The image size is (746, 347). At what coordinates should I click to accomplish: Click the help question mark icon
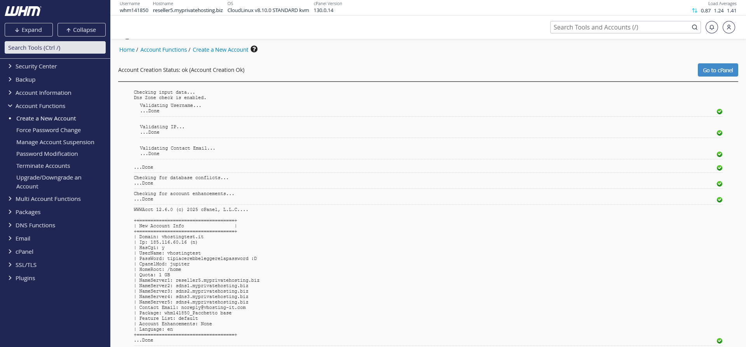point(254,49)
